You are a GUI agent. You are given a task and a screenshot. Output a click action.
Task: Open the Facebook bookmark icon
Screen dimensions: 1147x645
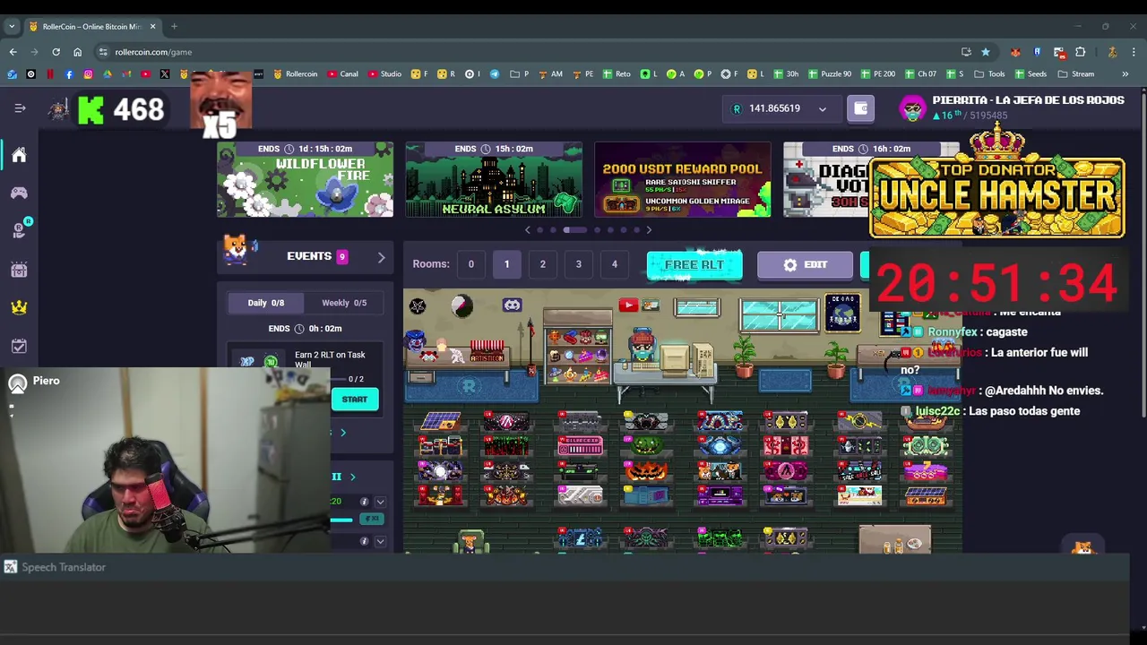[x=69, y=73]
